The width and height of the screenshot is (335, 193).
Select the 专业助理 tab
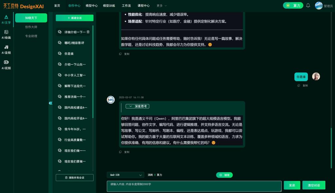[x=31, y=36]
